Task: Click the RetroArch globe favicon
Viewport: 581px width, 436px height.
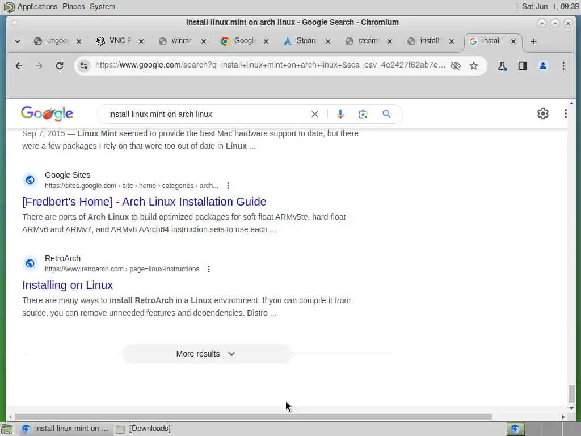Action: 30,263
